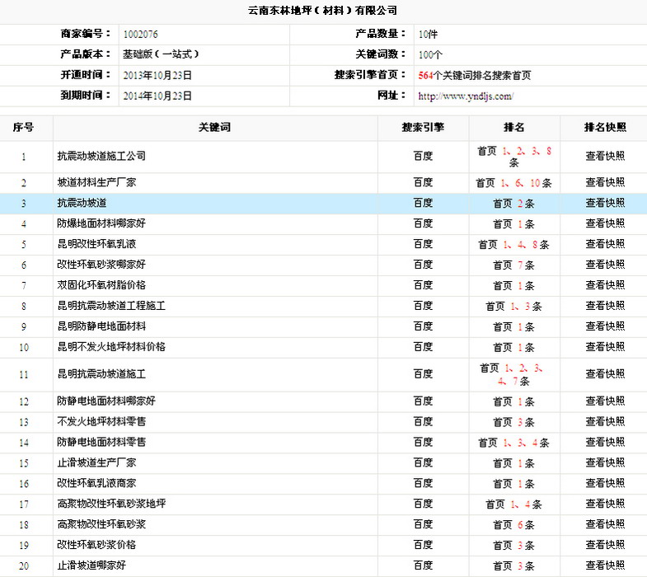Click ranking 首页 1、3、4条 in row 14
Screen dimensions: 647x577
coord(513,443)
